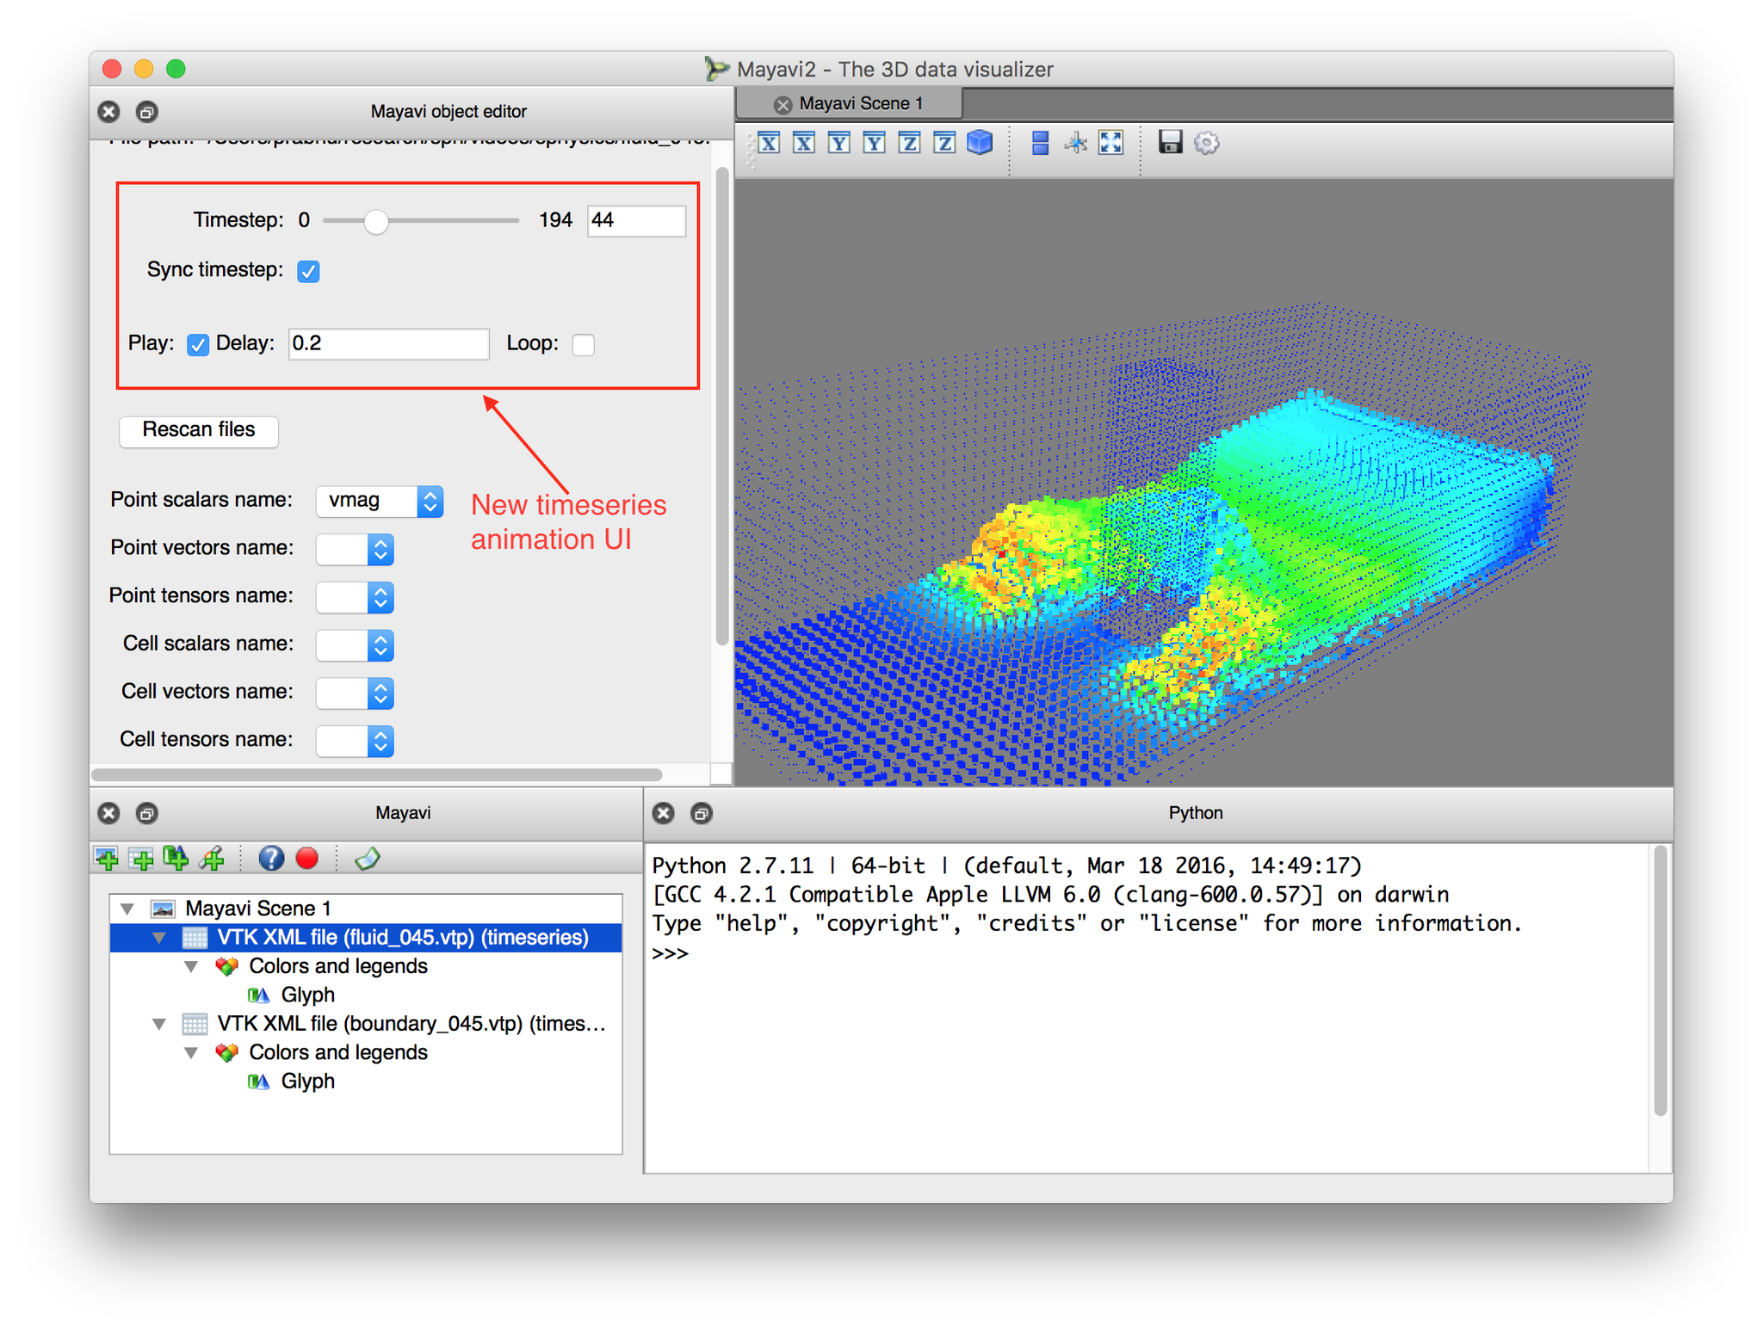Open scene settings gear icon
Screen dimensions: 1763x1331
click(x=1207, y=143)
